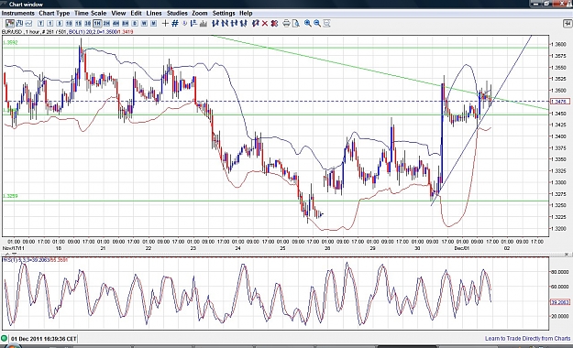The height and width of the screenshot is (348, 573).
Task: Toggle the chart grid (# icon)
Action: 175,24
